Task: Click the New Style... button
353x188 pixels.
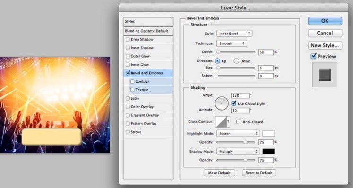Action: pos(325,45)
